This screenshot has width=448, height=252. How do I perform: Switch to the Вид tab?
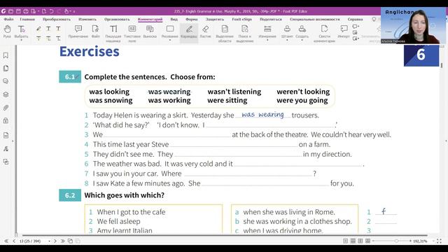coord(174,19)
